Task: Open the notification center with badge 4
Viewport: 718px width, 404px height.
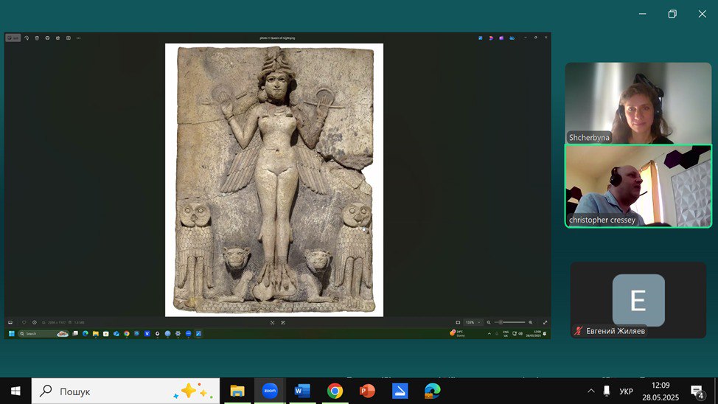Action: [x=697, y=391]
